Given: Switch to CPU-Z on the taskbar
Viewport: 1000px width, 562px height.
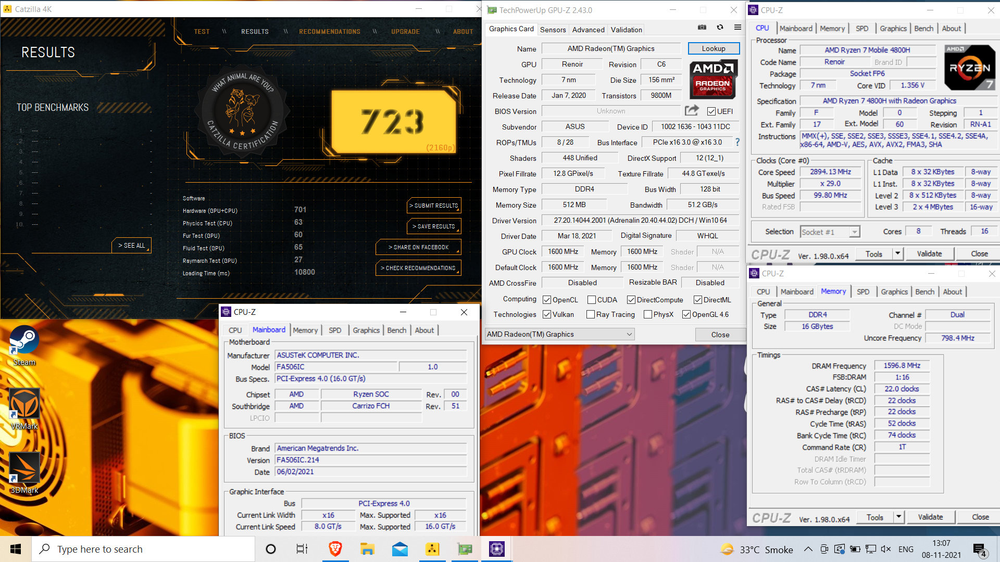Looking at the screenshot, I should coord(496,549).
